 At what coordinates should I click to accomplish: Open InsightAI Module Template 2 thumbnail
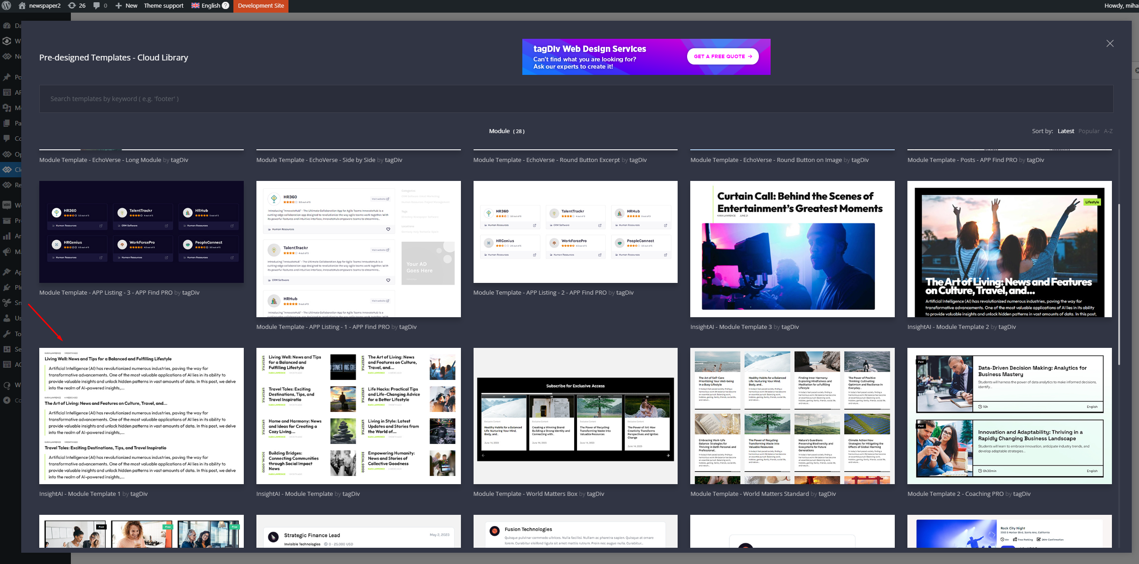point(1009,249)
